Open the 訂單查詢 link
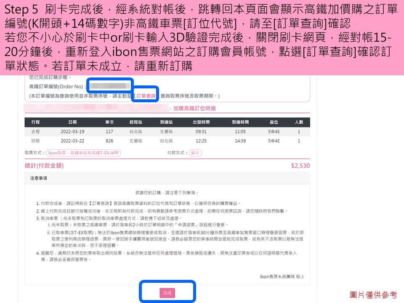Image resolution: width=404 pixels, height=303 pixels. [x=146, y=96]
